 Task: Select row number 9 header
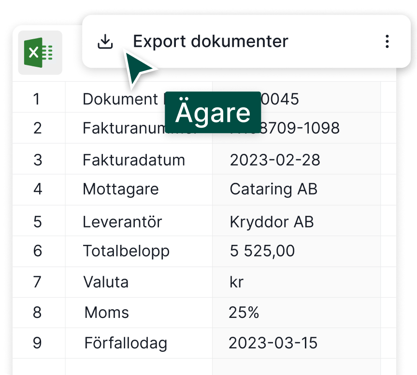pyautogui.click(x=38, y=343)
